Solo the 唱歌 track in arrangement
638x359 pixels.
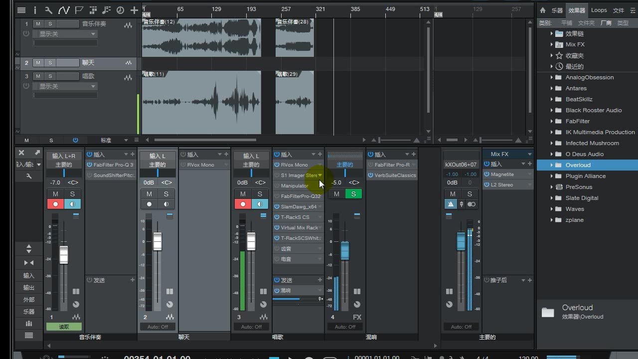click(50, 76)
